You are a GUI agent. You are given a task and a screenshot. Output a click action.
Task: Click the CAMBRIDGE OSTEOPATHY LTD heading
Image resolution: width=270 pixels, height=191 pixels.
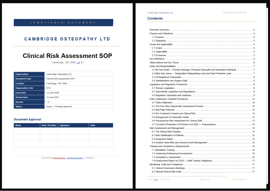pos(67,39)
